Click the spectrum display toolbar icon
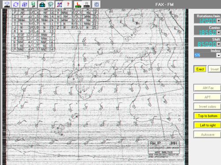The width and height of the screenshot is (221, 165). (x=7, y=4)
